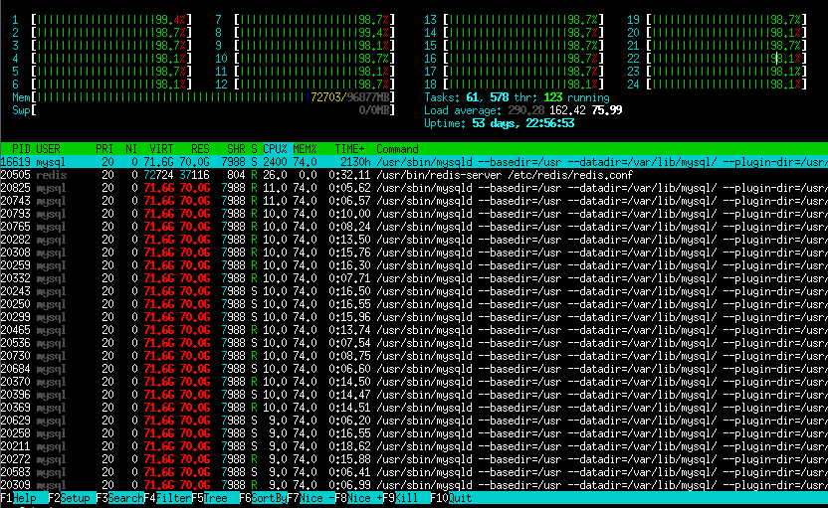This screenshot has height=508, width=828.
Task: Click F10 Quit to exit htop
Action: click(452, 498)
